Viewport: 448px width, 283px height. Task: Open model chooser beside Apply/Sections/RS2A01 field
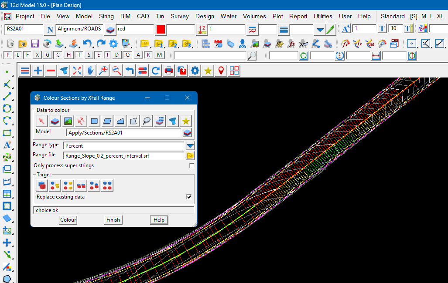pos(187,133)
